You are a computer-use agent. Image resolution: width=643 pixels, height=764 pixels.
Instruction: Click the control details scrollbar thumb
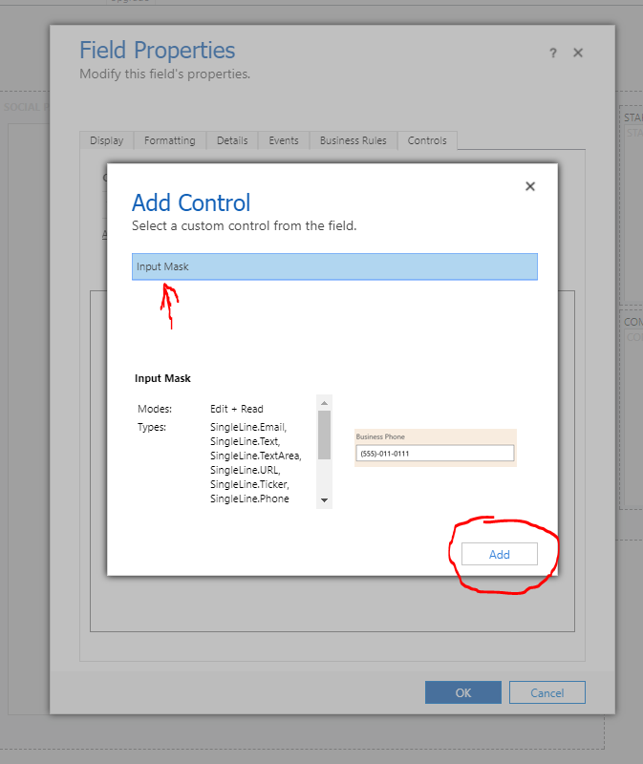tap(324, 435)
